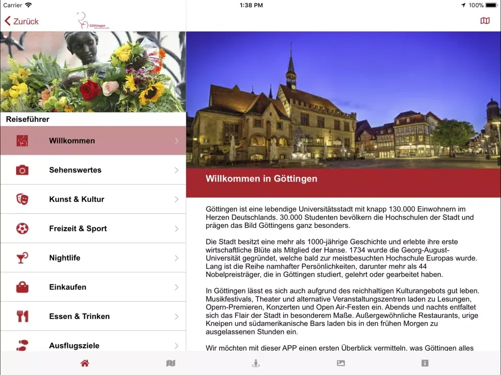Select the Essen & Trinken label

(x=79, y=316)
